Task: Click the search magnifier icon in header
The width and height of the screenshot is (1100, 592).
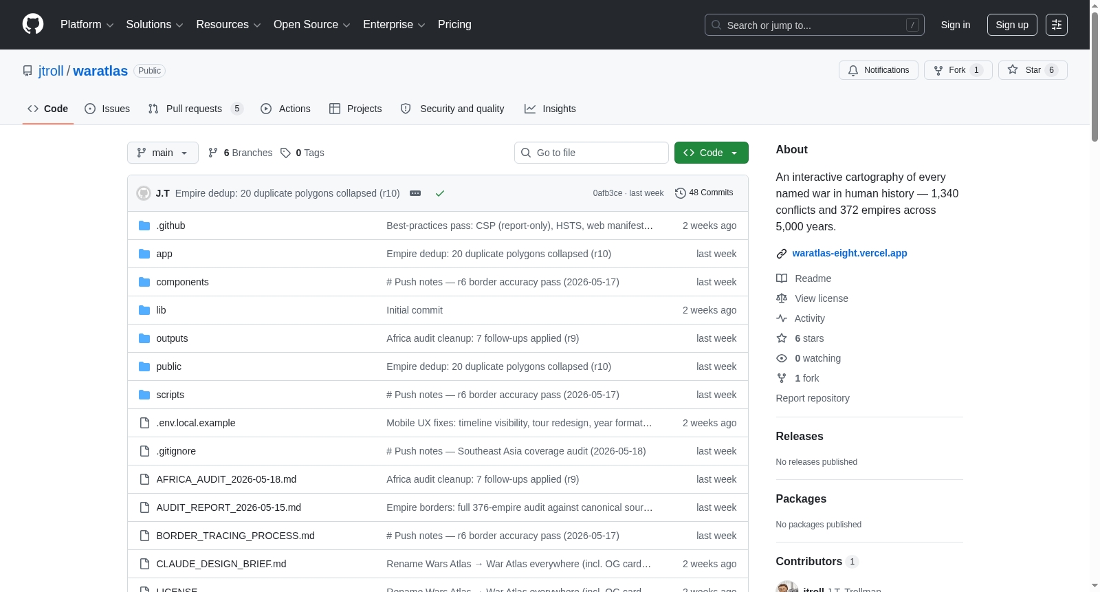Action: [x=716, y=25]
